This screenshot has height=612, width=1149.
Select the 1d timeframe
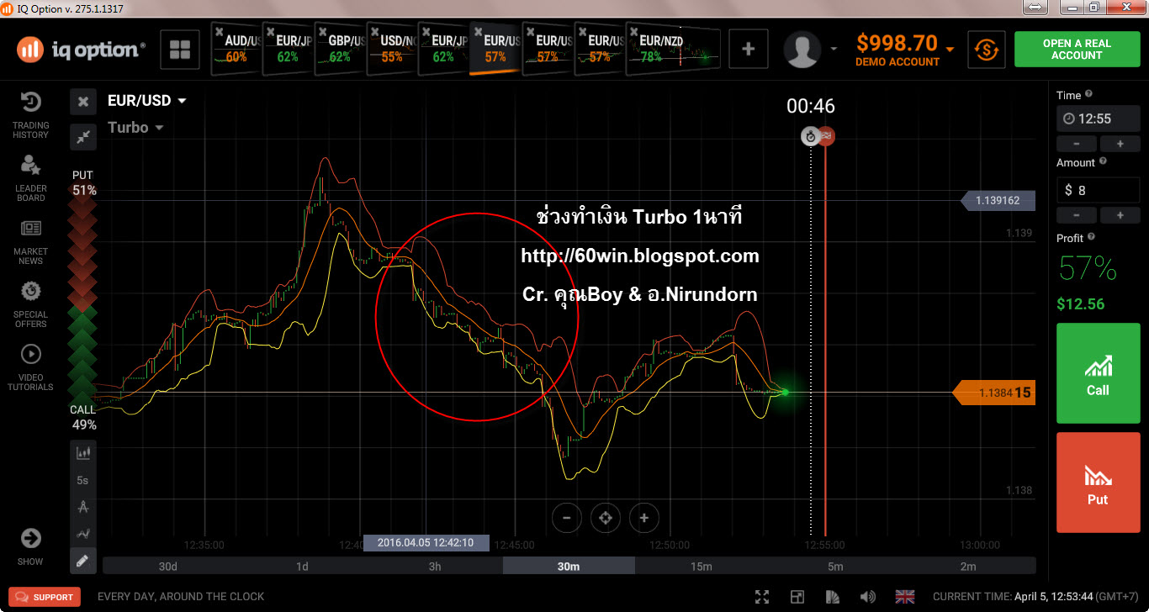click(x=302, y=567)
